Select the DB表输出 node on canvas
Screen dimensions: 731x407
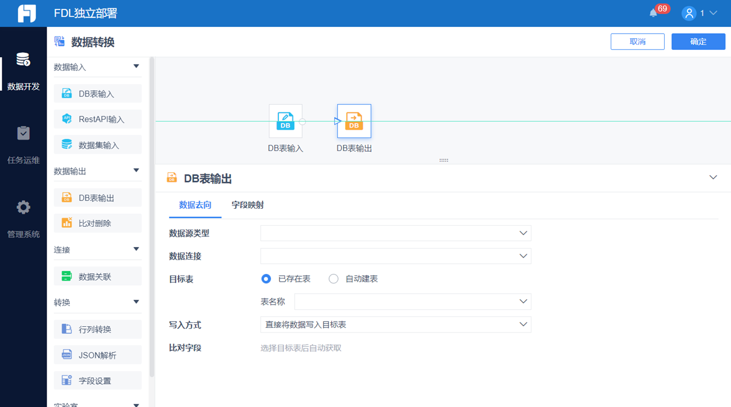(x=354, y=121)
